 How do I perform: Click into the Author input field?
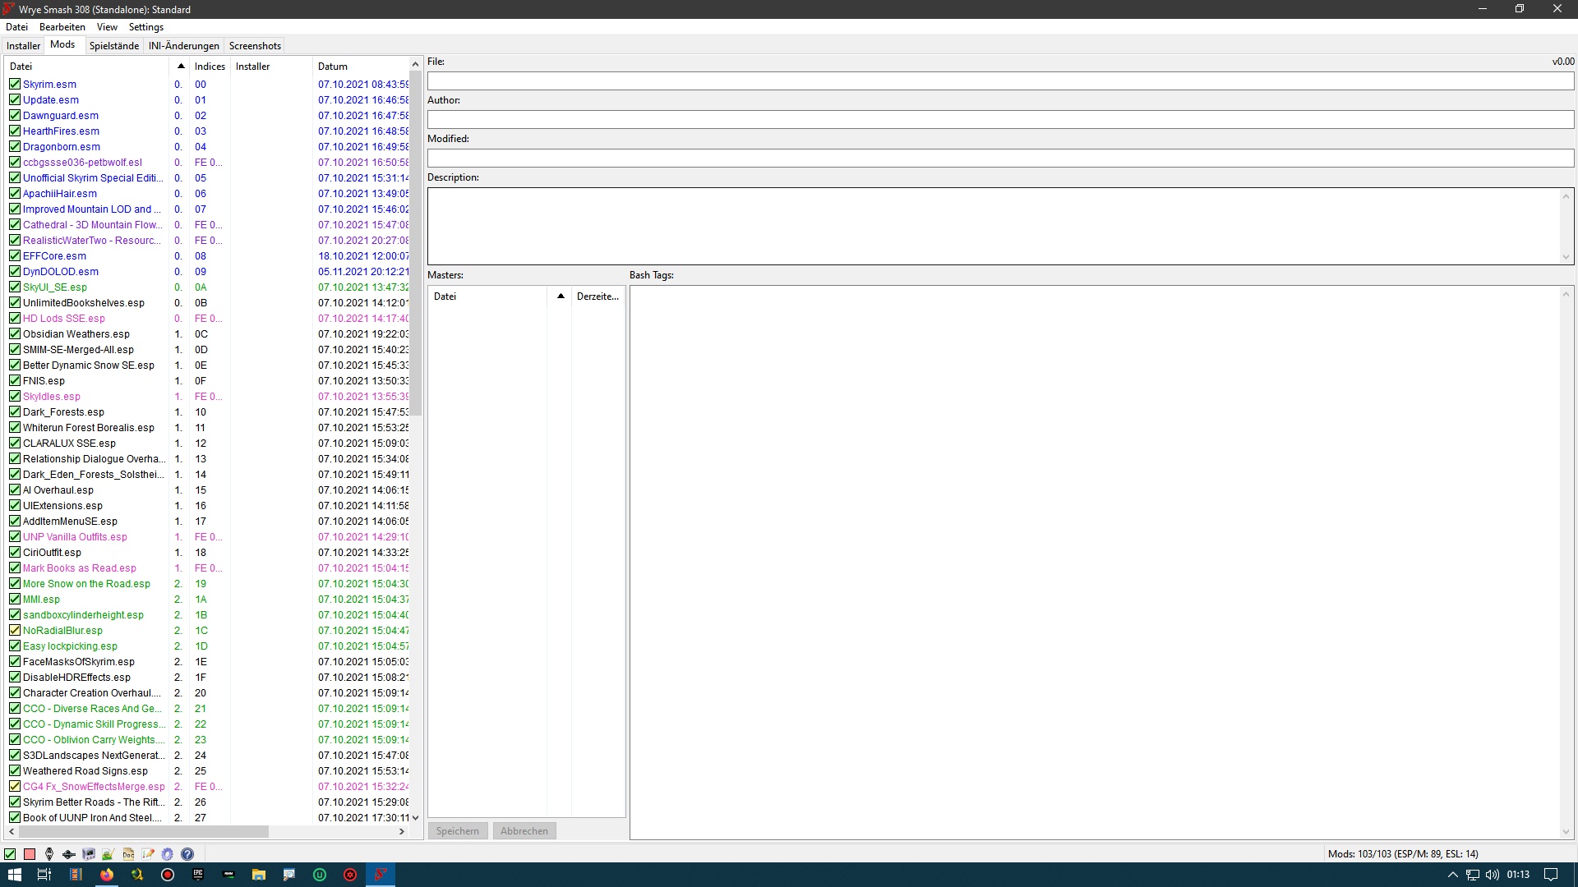999,120
